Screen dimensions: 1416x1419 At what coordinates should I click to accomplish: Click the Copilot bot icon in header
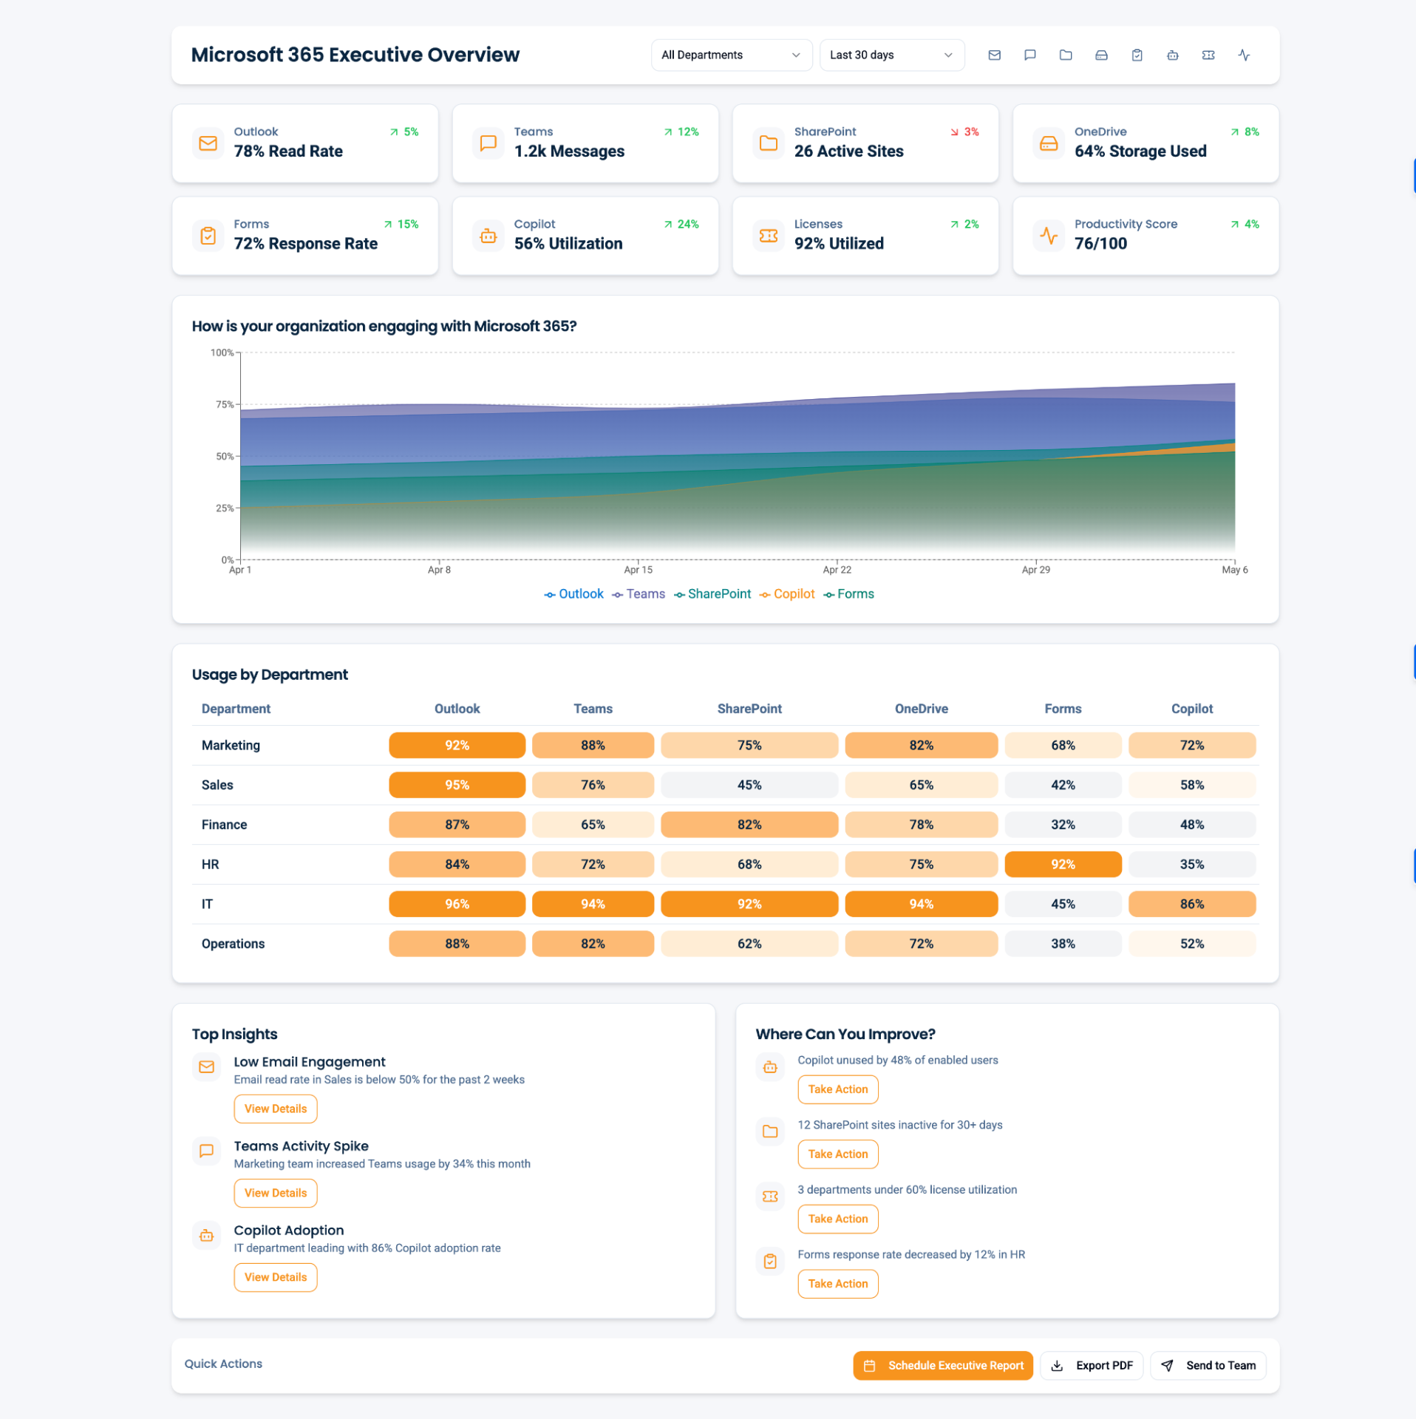pyautogui.click(x=1172, y=55)
